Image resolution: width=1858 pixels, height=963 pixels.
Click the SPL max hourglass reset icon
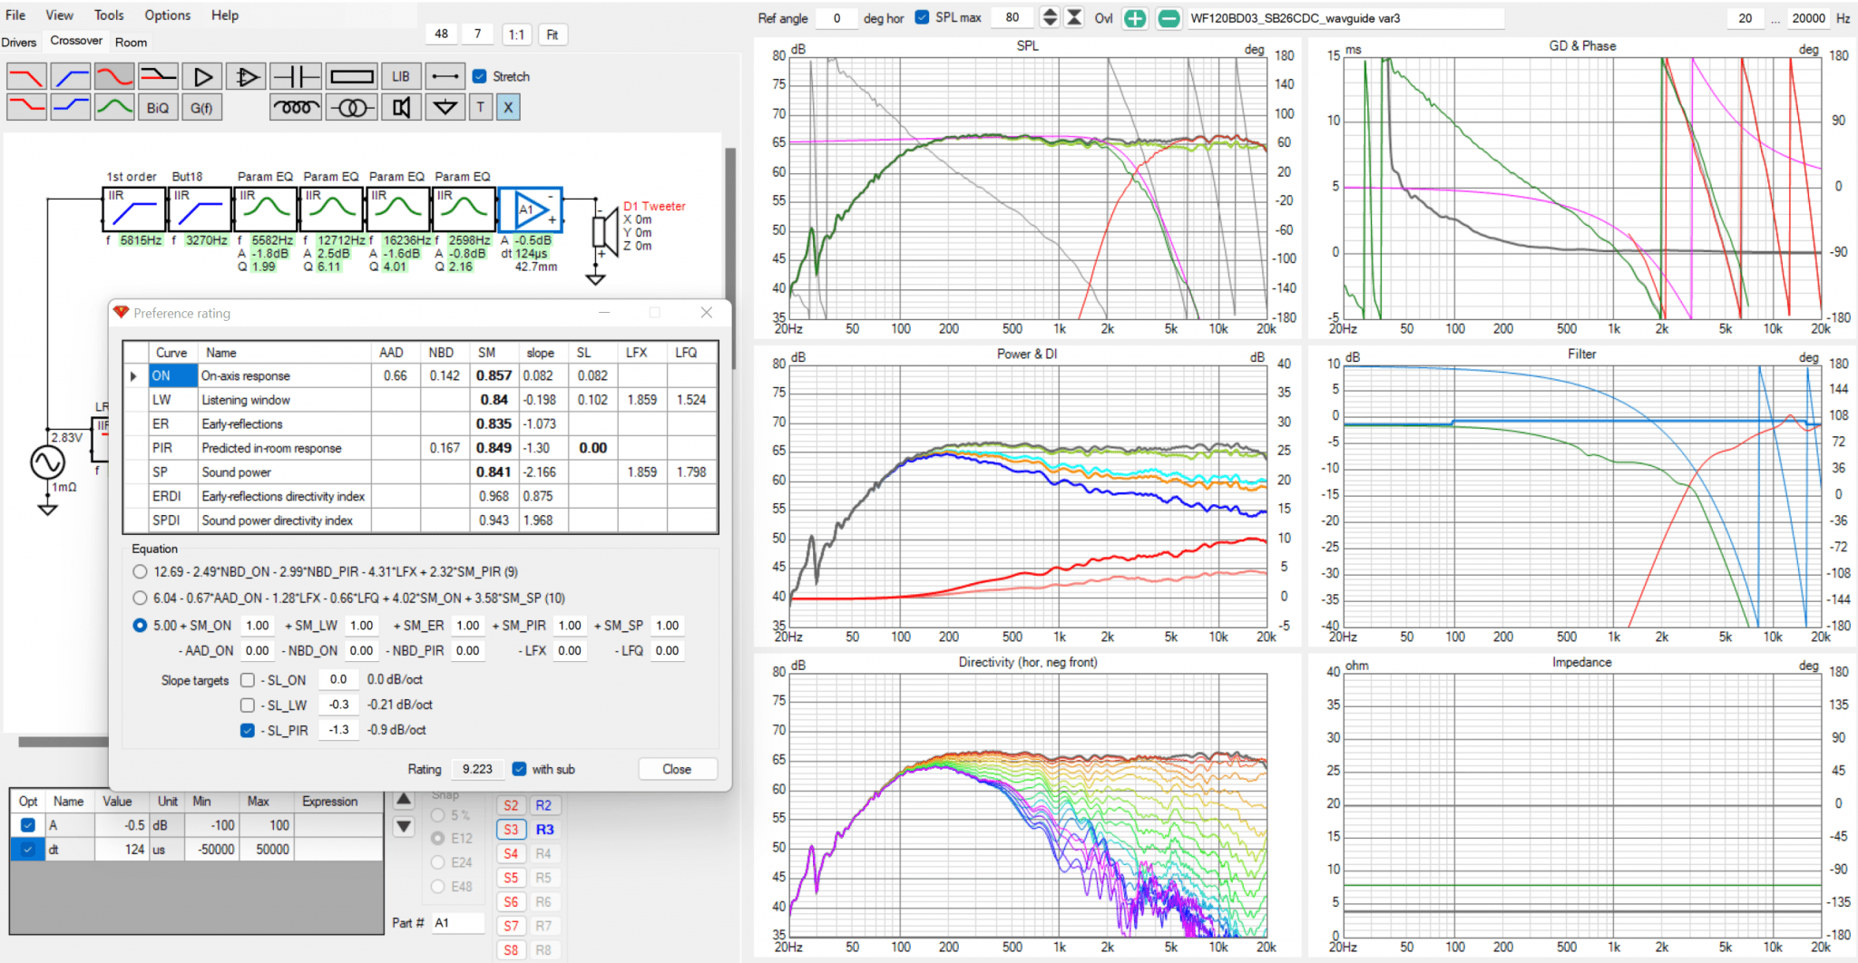[x=1074, y=17]
